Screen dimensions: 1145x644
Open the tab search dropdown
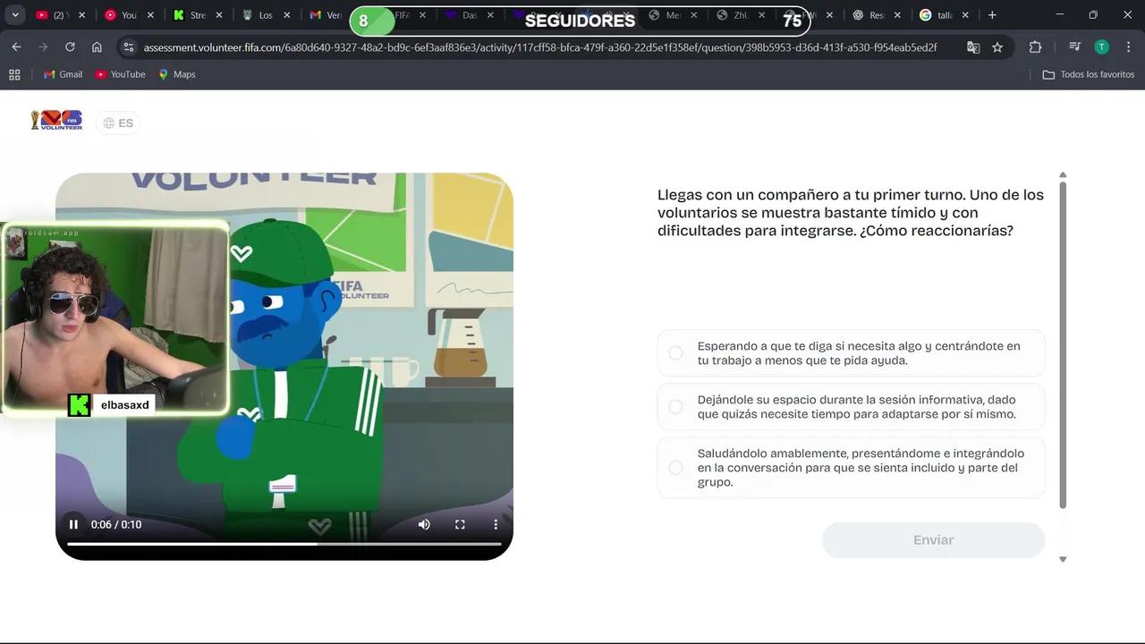coord(15,15)
